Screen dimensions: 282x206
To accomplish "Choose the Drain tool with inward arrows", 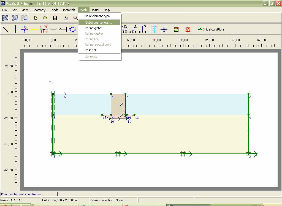I will [154, 29].
